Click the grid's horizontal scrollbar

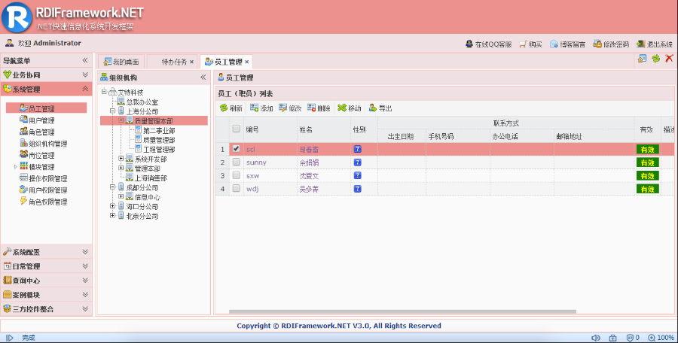pos(402,311)
